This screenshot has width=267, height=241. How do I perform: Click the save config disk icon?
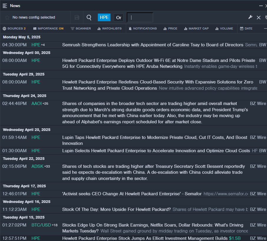77,17
